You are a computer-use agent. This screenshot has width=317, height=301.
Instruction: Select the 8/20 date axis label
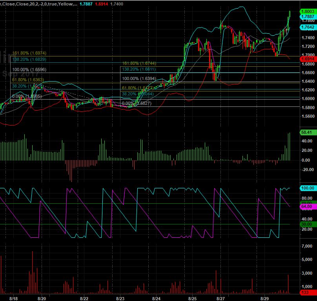(x=42, y=298)
